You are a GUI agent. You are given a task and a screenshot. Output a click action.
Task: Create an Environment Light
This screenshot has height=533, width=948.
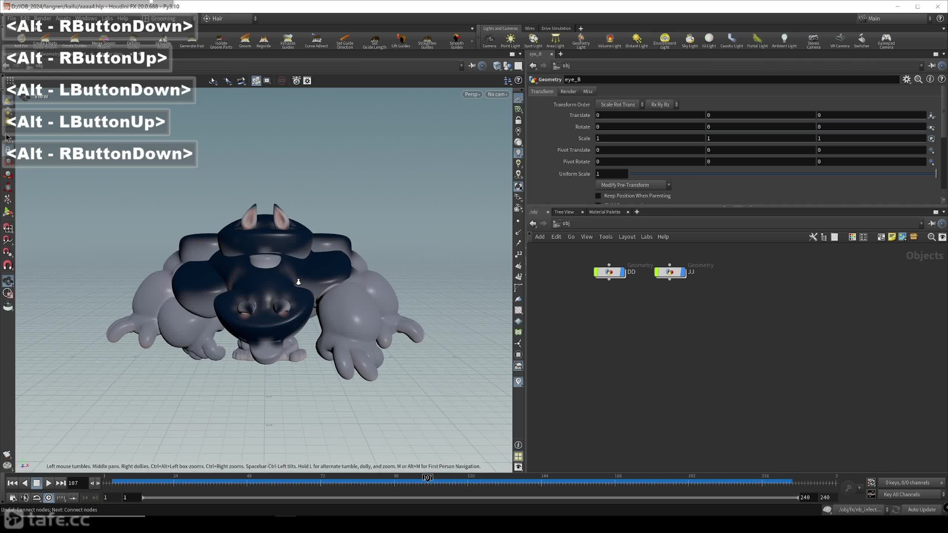click(x=665, y=41)
